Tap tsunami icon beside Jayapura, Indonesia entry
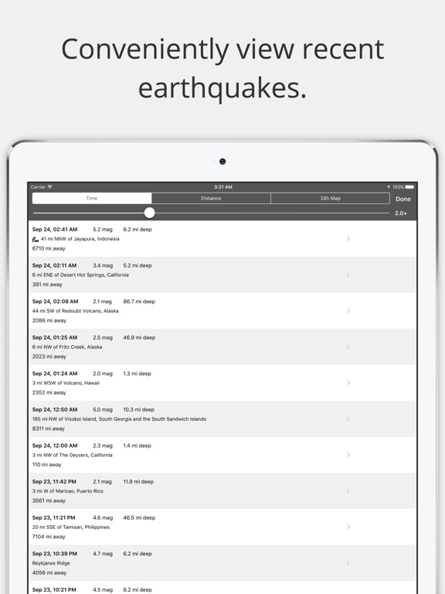The width and height of the screenshot is (445, 594). (36, 239)
